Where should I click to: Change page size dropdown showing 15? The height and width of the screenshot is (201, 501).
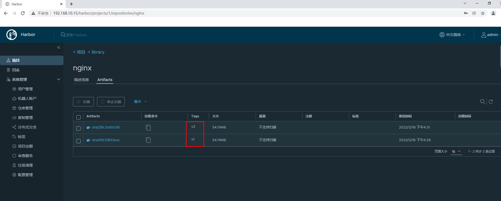[x=456, y=151]
